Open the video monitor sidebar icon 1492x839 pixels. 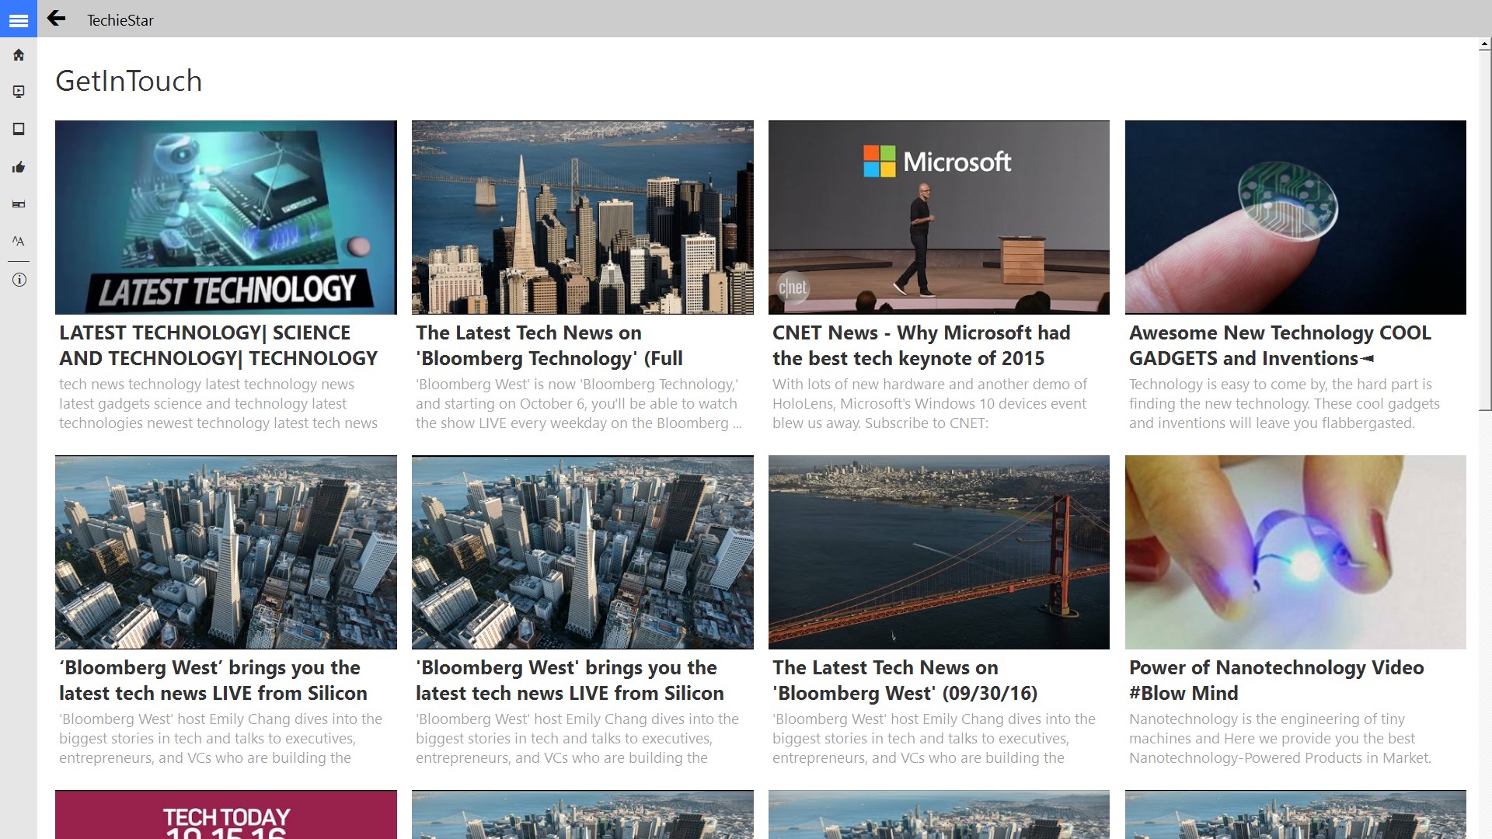click(x=19, y=92)
